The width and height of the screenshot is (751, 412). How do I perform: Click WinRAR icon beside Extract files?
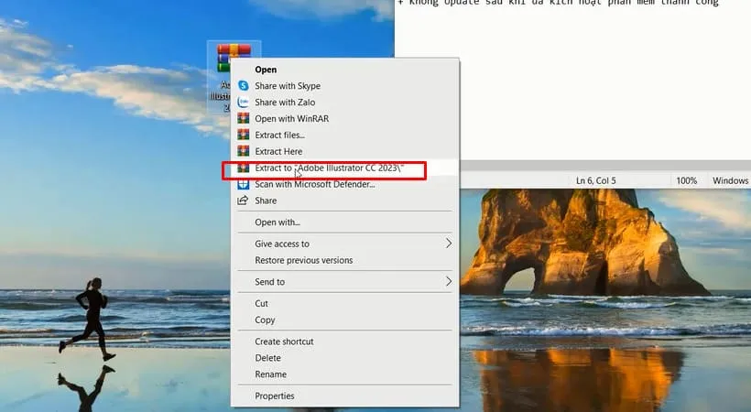pyautogui.click(x=244, y=135)
